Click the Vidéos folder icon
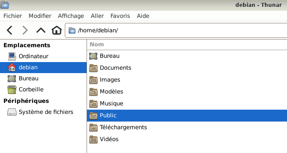The height and width of the screenshot is (153, 287). [x=93, y=139]
